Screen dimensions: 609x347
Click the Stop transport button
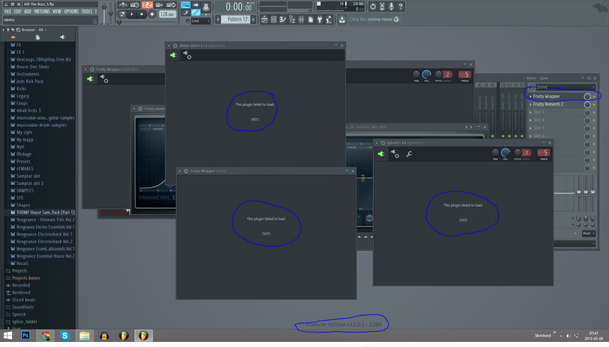[142, 14]
